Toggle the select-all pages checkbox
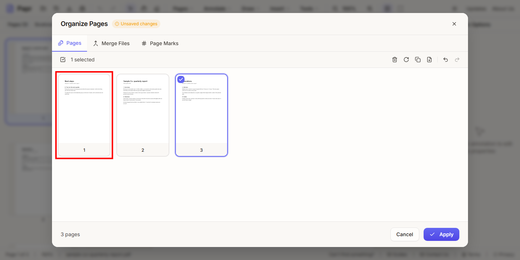The height and width of the screenshot is (260, 520). tap(63, 60)
